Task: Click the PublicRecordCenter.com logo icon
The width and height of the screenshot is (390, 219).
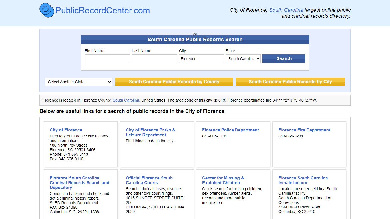Action: (x=47, y=10)
